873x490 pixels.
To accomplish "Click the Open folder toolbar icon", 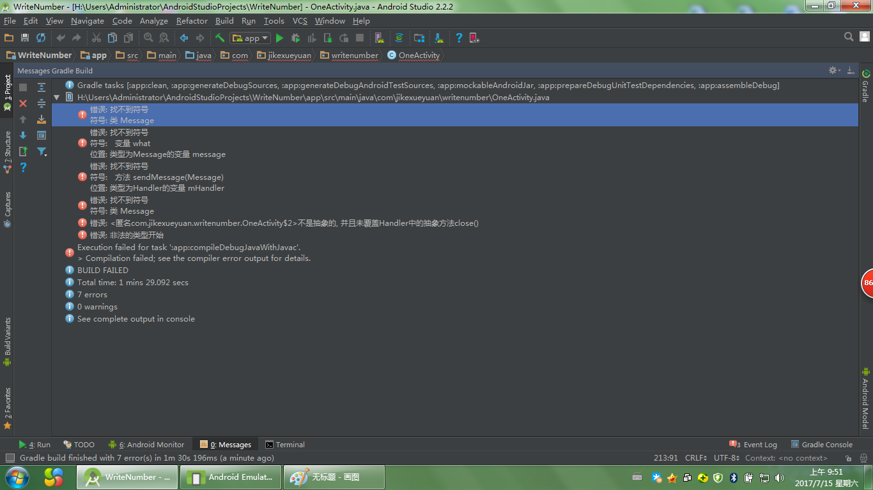I will pyautogui.click(x=9, y=38).
